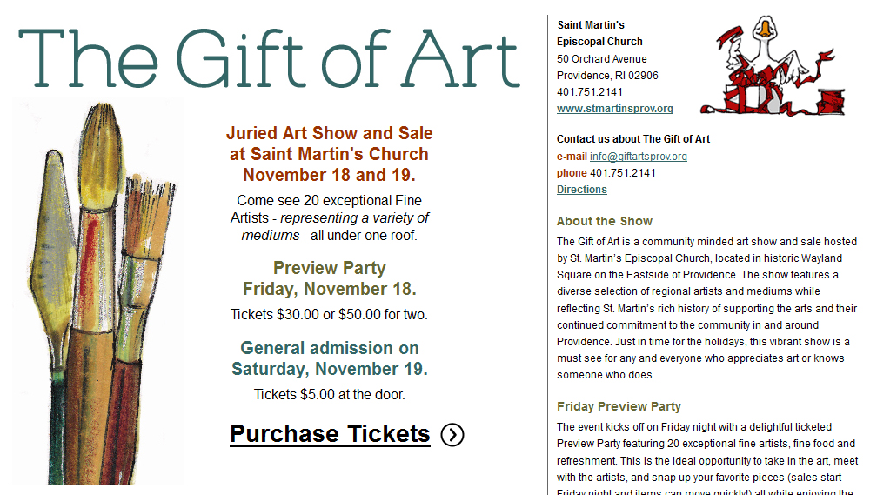
Task: Click The Gift of Art title
Action: tap(270, 59)
